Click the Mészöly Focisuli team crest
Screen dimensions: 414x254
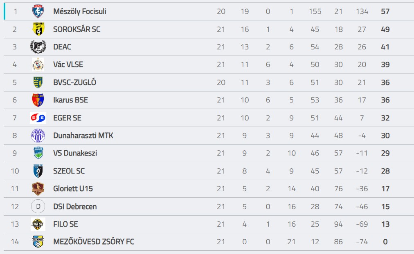[38, 11]
